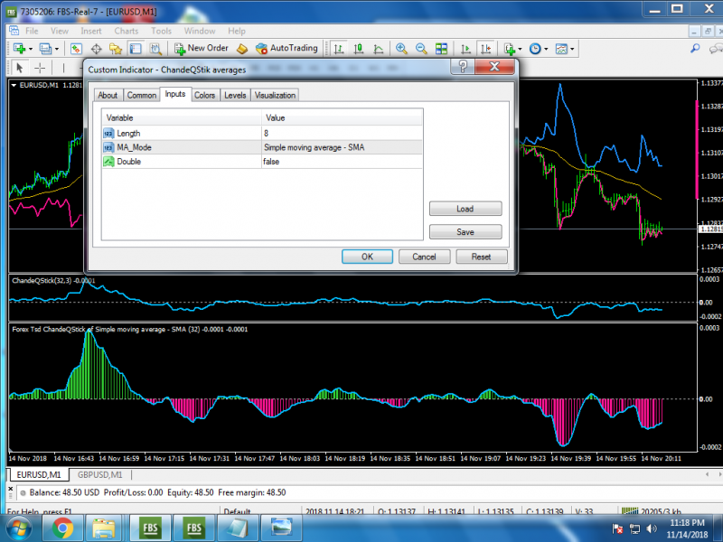Toggle AutoTrading in the toolbar
The height and width of the screenshot is (542, 723).
[x=286, y=48]
